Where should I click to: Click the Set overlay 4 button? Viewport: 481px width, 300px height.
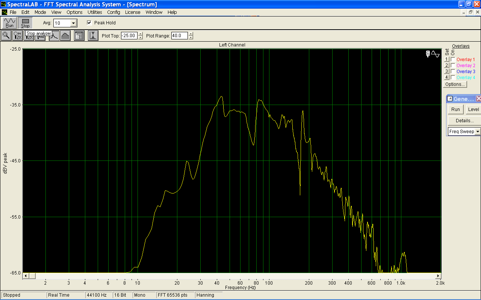pyautogui.click(x=447, y=78)
